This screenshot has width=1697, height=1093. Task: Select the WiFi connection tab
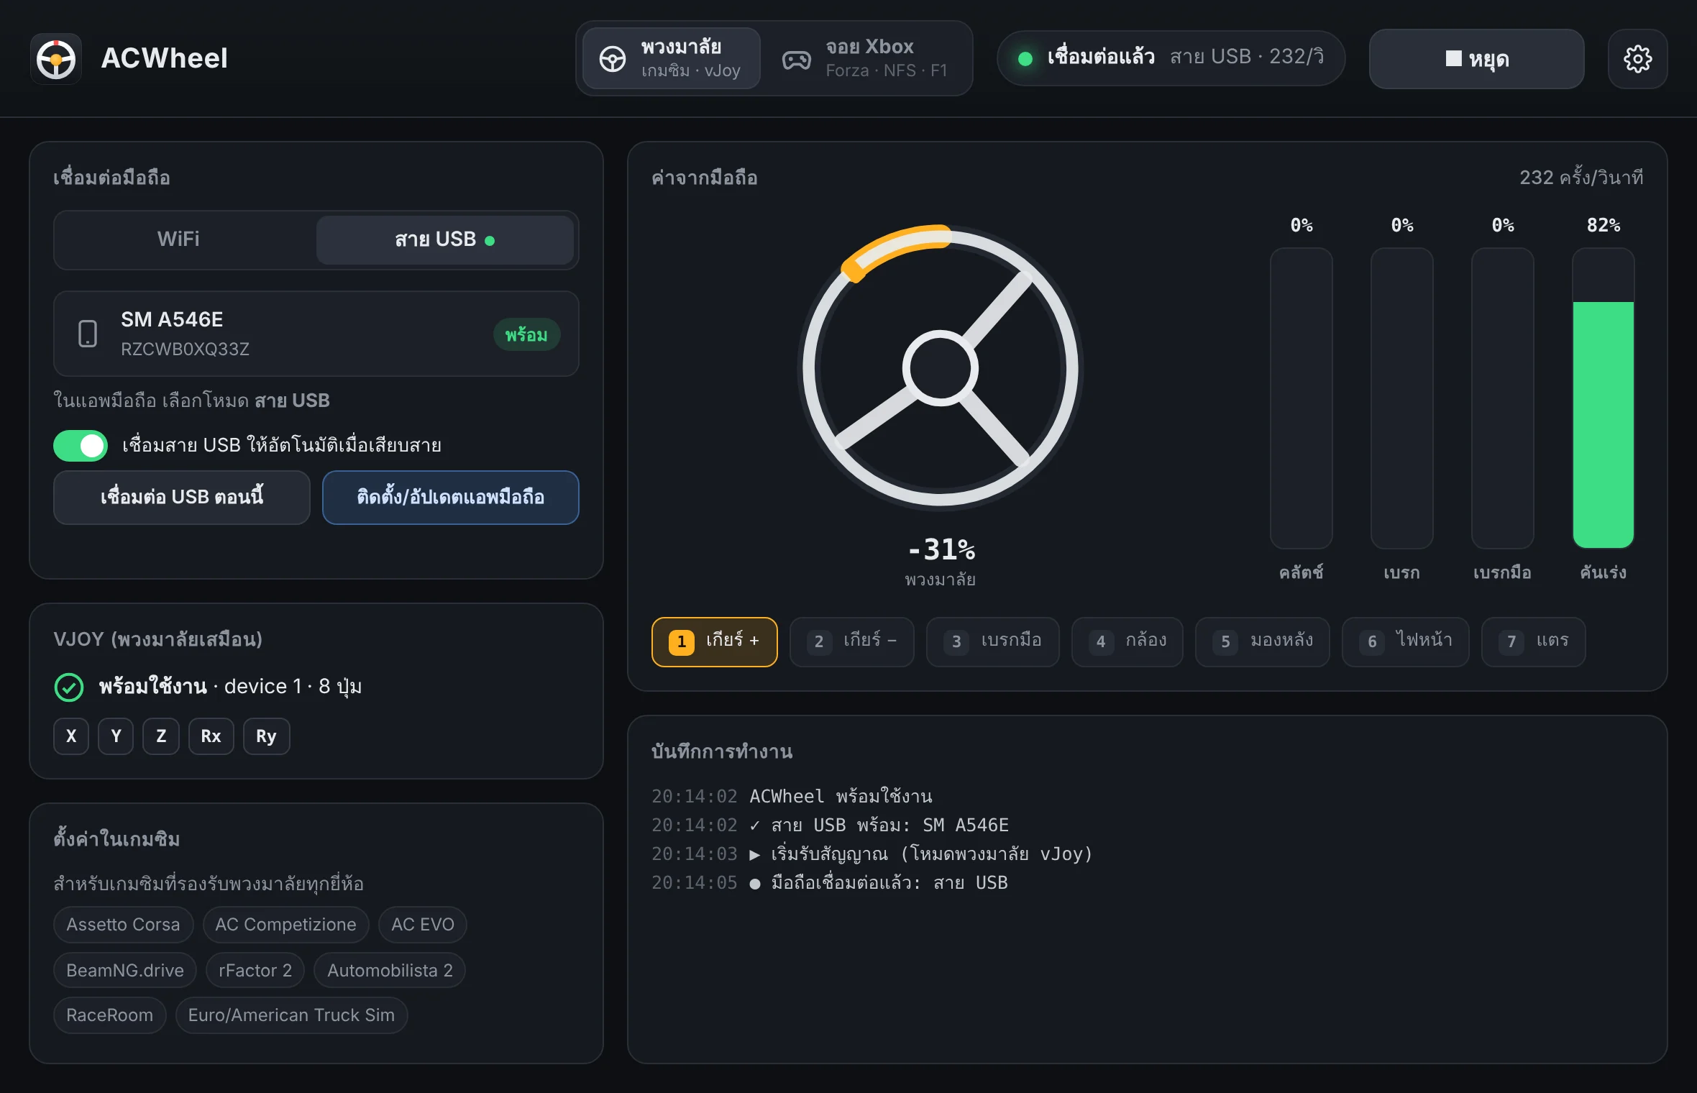click(178, 239)
